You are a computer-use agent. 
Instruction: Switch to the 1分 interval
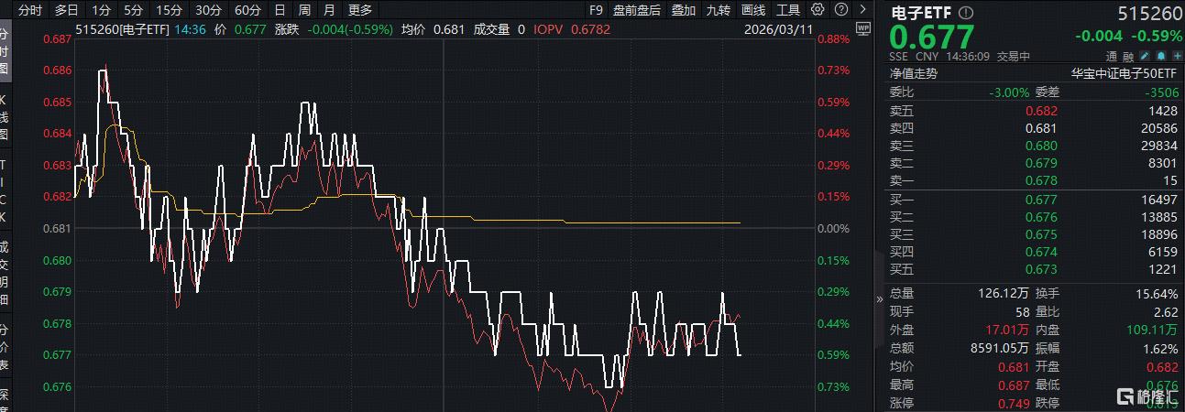[102, 10]
